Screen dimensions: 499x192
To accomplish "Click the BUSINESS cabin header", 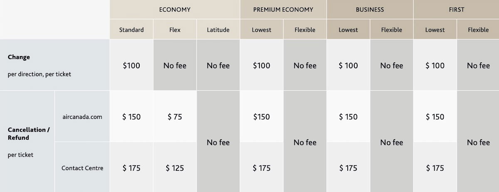I will click(x=370, y=10).
